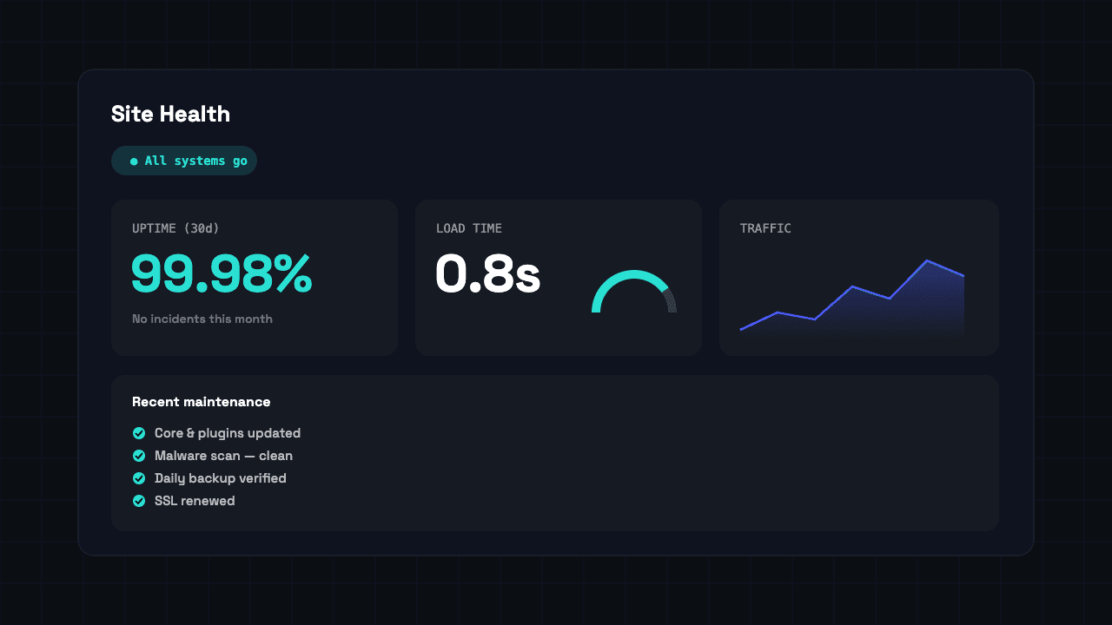Click the UPTIME (30d) label
This screenshot has width=1112, height=625.
(x=175, y=228)
